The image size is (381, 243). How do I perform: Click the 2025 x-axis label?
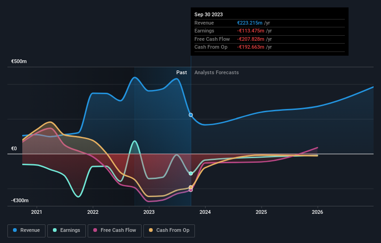[x=261, y=212]
